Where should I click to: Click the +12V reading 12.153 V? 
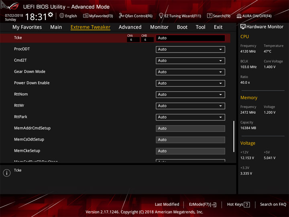click(x=247, y=158)
